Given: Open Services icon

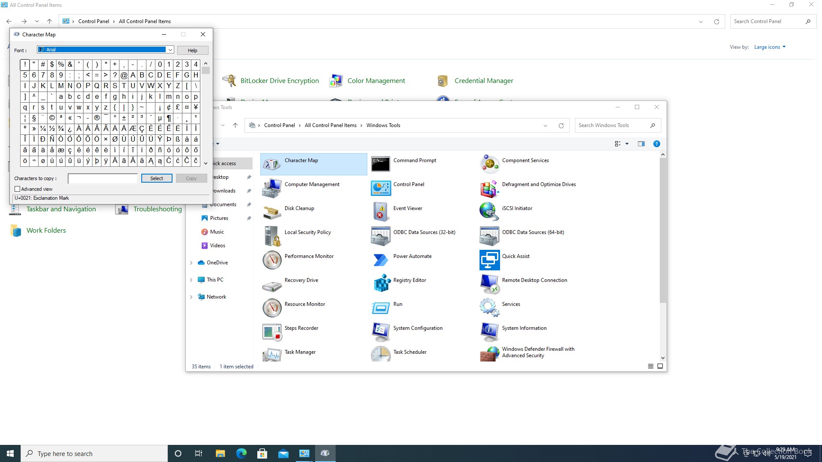Looking at the screenshot, I should (489, 308).
